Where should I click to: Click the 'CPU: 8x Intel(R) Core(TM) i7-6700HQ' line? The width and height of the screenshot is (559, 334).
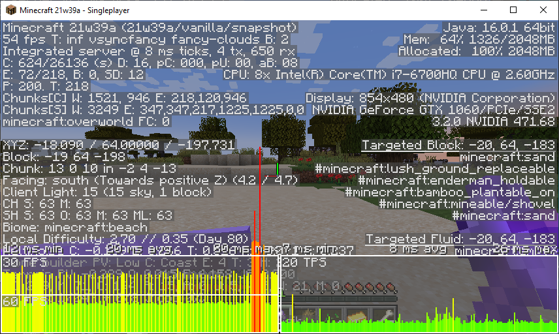[390, 74]
